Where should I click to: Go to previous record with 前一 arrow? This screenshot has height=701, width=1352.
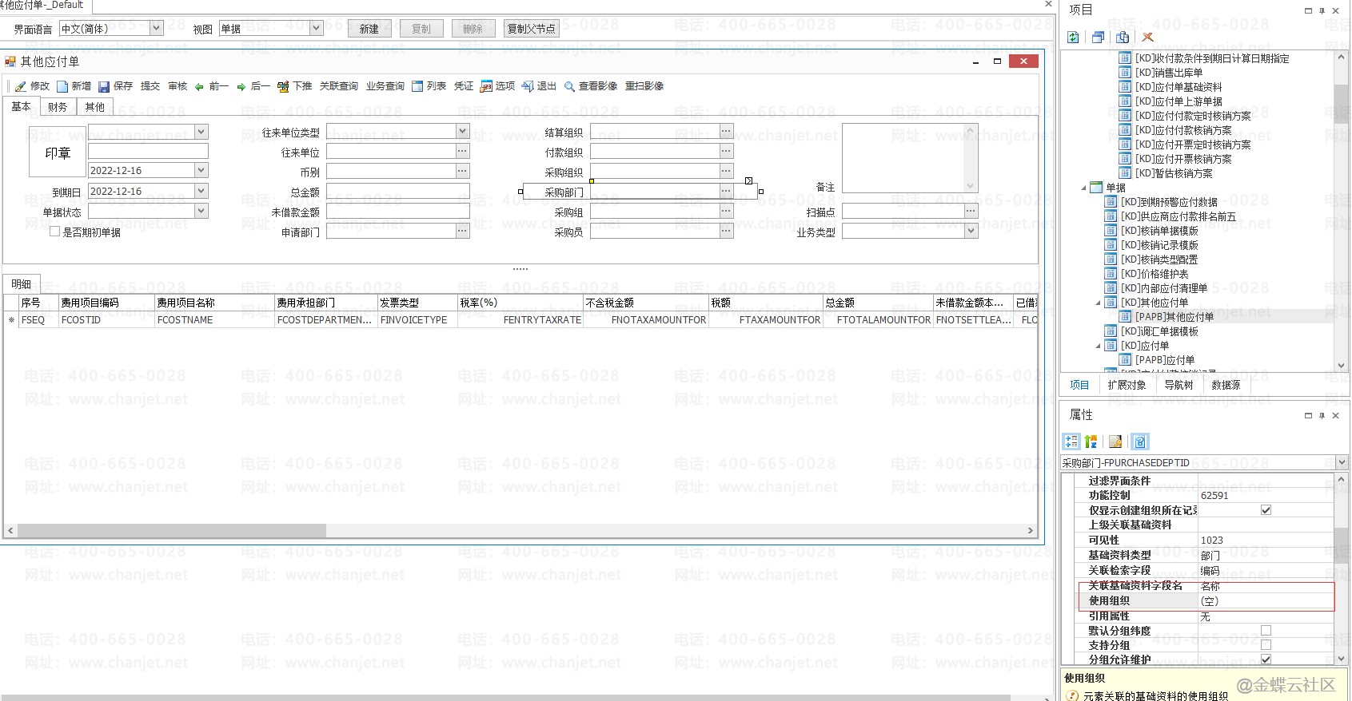click(199, 86)
